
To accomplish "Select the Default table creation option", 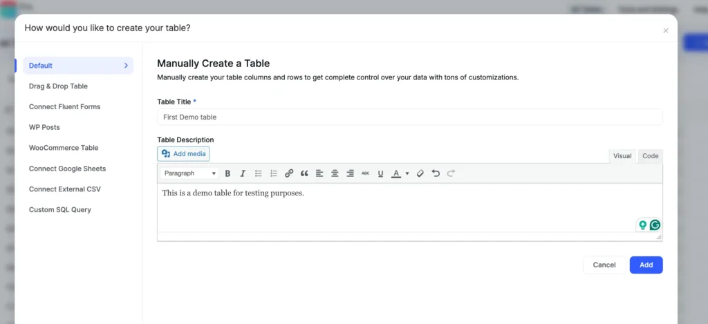I will pyautogui.click(x=78, y=66).
